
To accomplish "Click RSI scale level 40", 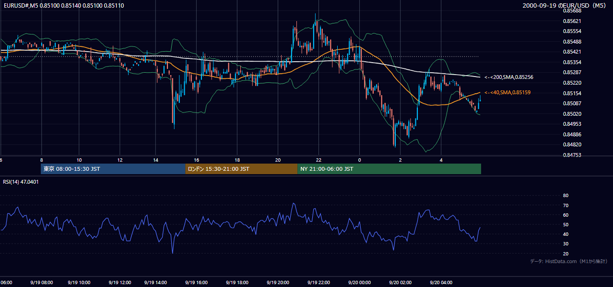I will pos(566,234).
